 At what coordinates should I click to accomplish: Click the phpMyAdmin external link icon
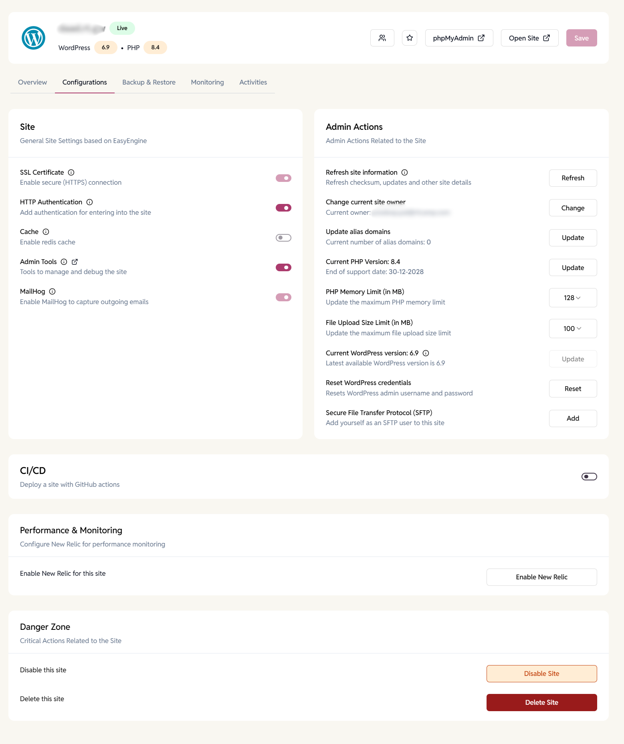click(x=481, y=38)
